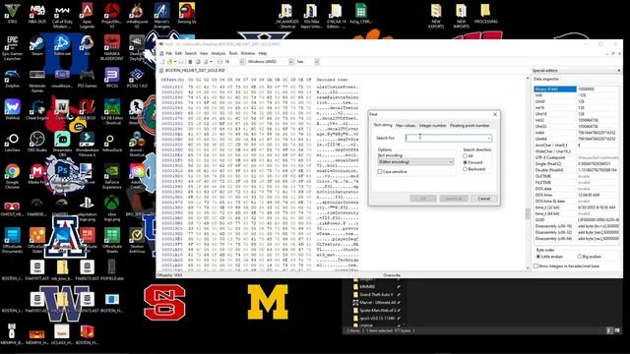Select Forward search direction
The width and height of the screenshot is (630, 354).
[x=465, y=162]
